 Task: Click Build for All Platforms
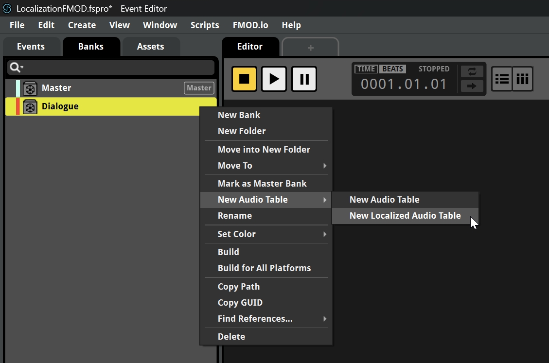coord(264,268)
